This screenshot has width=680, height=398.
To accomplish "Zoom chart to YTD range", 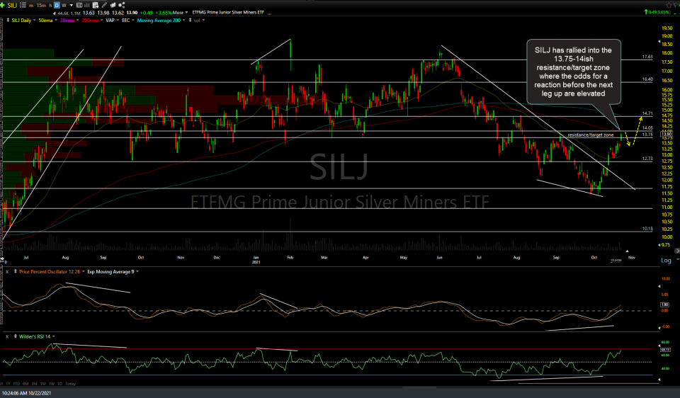I will 16,384.
